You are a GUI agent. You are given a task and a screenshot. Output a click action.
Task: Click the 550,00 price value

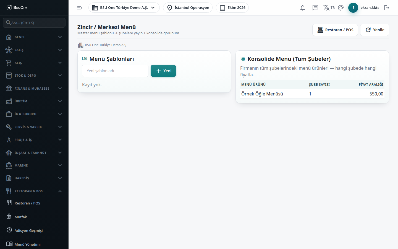coord(376,94)
